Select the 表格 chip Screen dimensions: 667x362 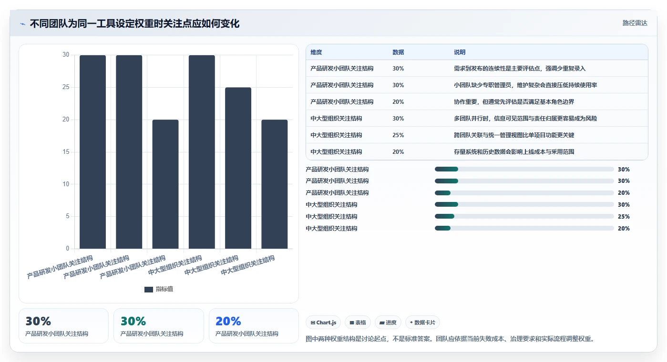tap(358, 322)
